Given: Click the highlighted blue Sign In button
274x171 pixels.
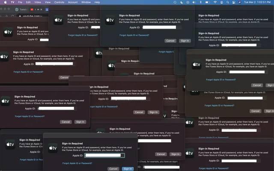Looking at the screenshot, I should tap(128, 169).
